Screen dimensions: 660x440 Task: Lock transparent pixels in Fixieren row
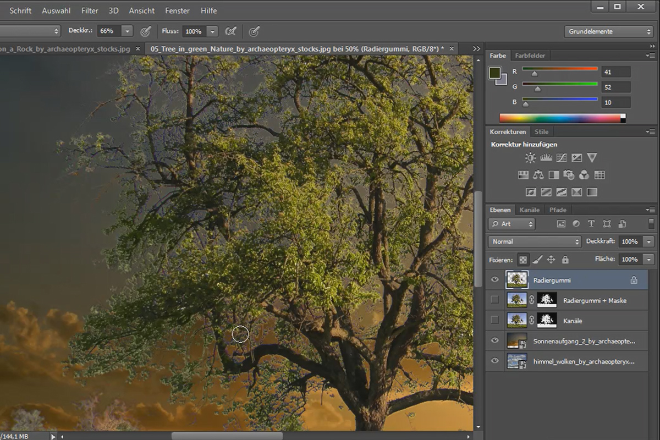click(x=523, y=260)
